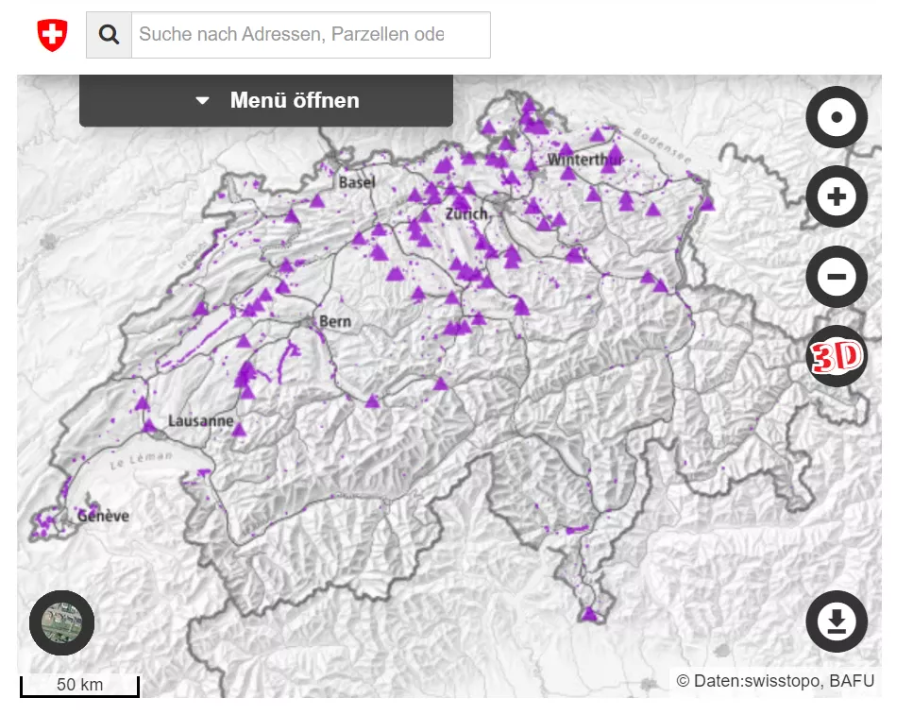
Task: Switch background using the aerial image thumbnail
Action: (x=61, y=622)
